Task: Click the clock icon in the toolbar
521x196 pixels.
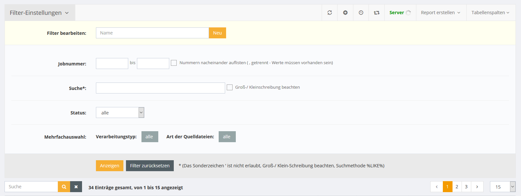Action: coord(361,13)
